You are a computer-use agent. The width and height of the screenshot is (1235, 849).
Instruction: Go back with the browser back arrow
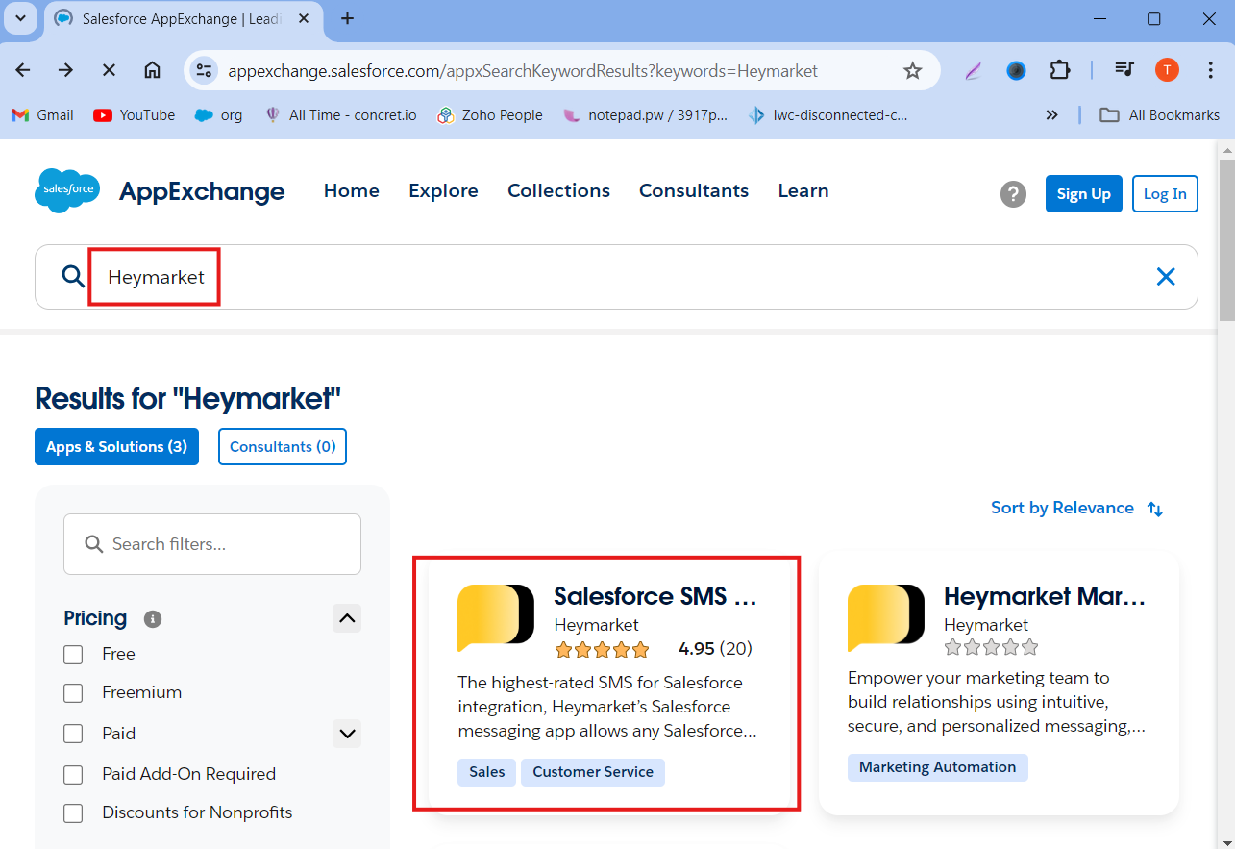tap(23, 70)
